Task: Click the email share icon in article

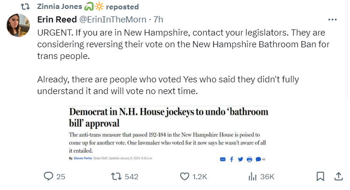Action: (x=222, y=159)
